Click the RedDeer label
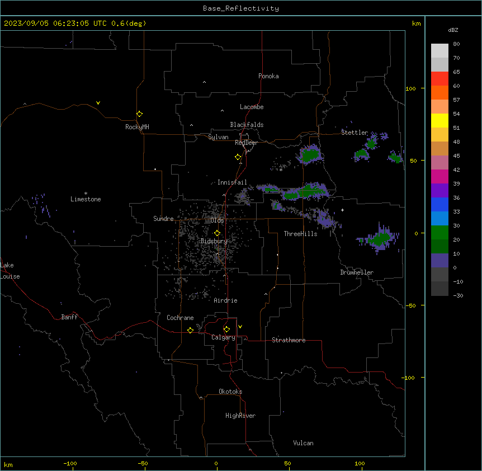Image resolution: width=482 pixels, height=471 pixels. (x=246, y=143)
